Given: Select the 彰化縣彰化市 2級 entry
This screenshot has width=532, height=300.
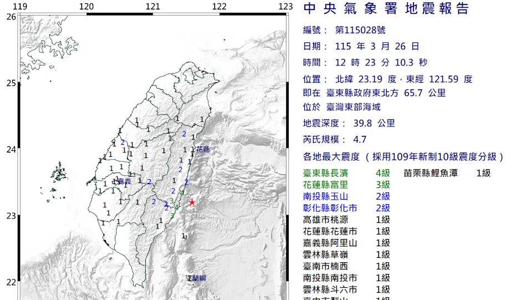Looking at the screenshot, I should point(346,208).
